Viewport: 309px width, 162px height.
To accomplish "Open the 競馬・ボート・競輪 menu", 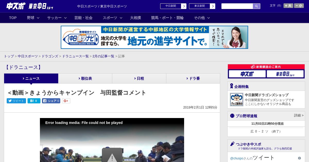I will (x=167, y=18).
